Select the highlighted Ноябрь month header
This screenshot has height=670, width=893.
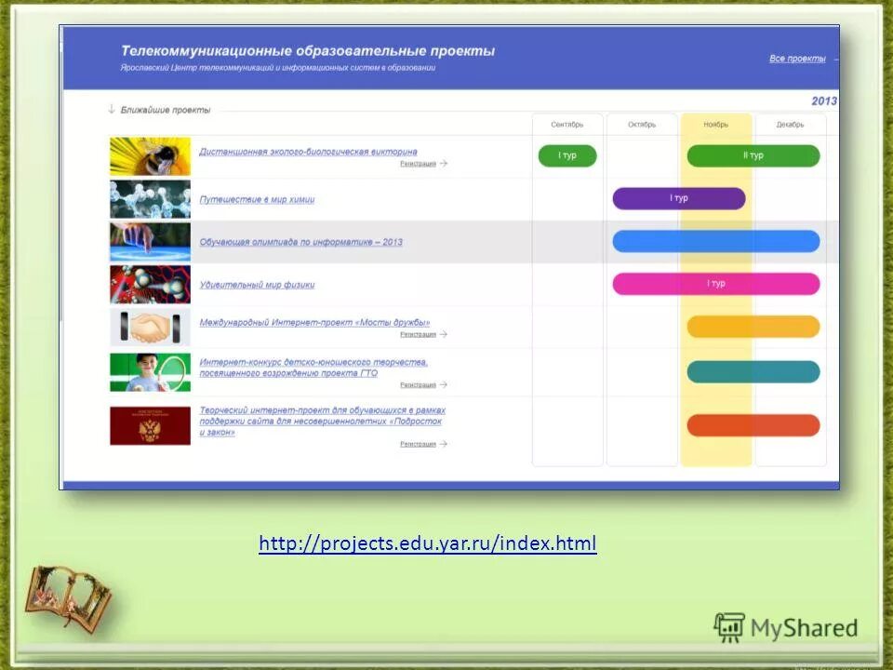point(716,124)
